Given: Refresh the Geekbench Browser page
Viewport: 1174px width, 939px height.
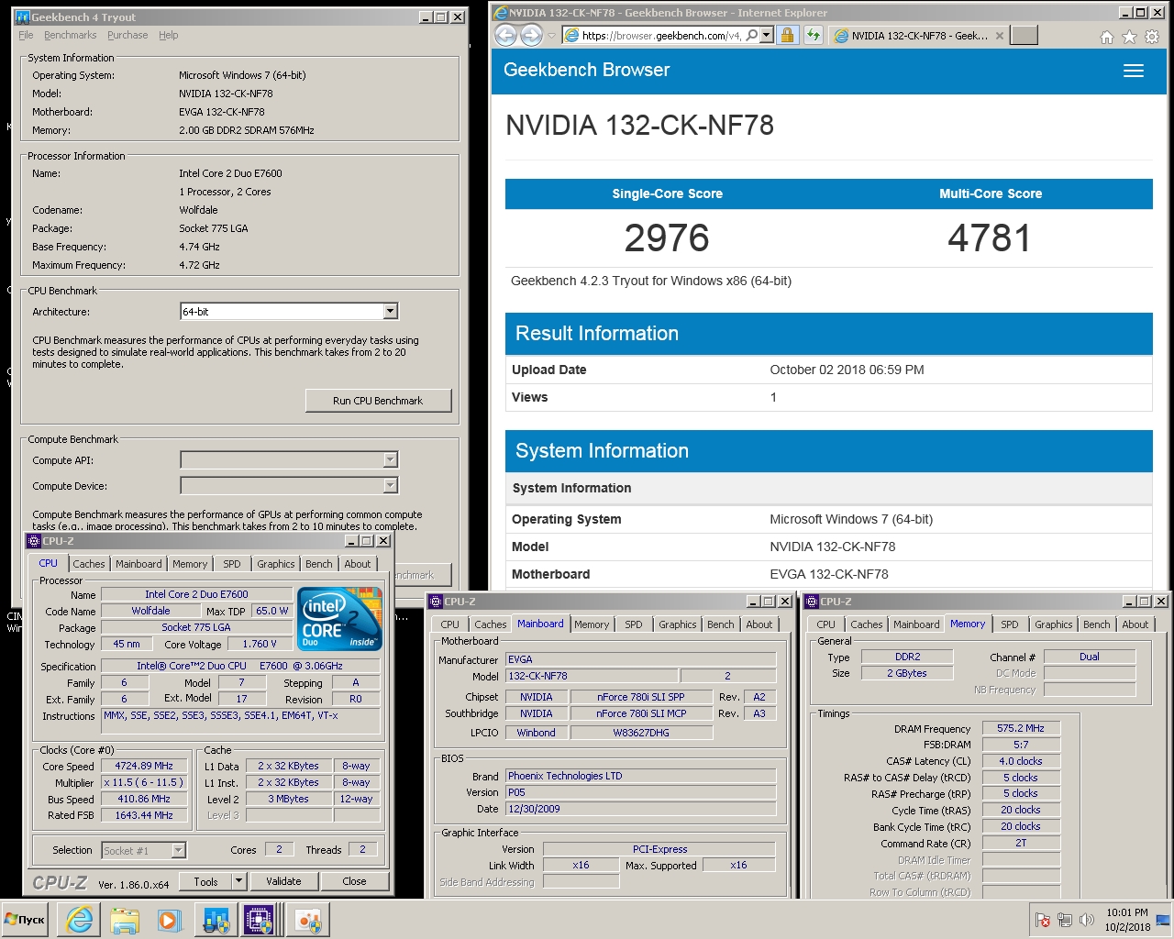Looking at the screenshot, I should (813, 35).
